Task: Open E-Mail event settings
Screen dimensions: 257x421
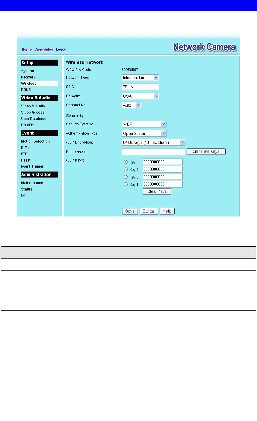Action: 26,148
